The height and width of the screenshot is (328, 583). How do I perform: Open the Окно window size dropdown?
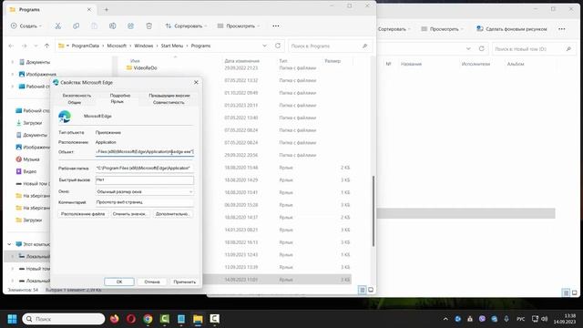coord(145,192)
